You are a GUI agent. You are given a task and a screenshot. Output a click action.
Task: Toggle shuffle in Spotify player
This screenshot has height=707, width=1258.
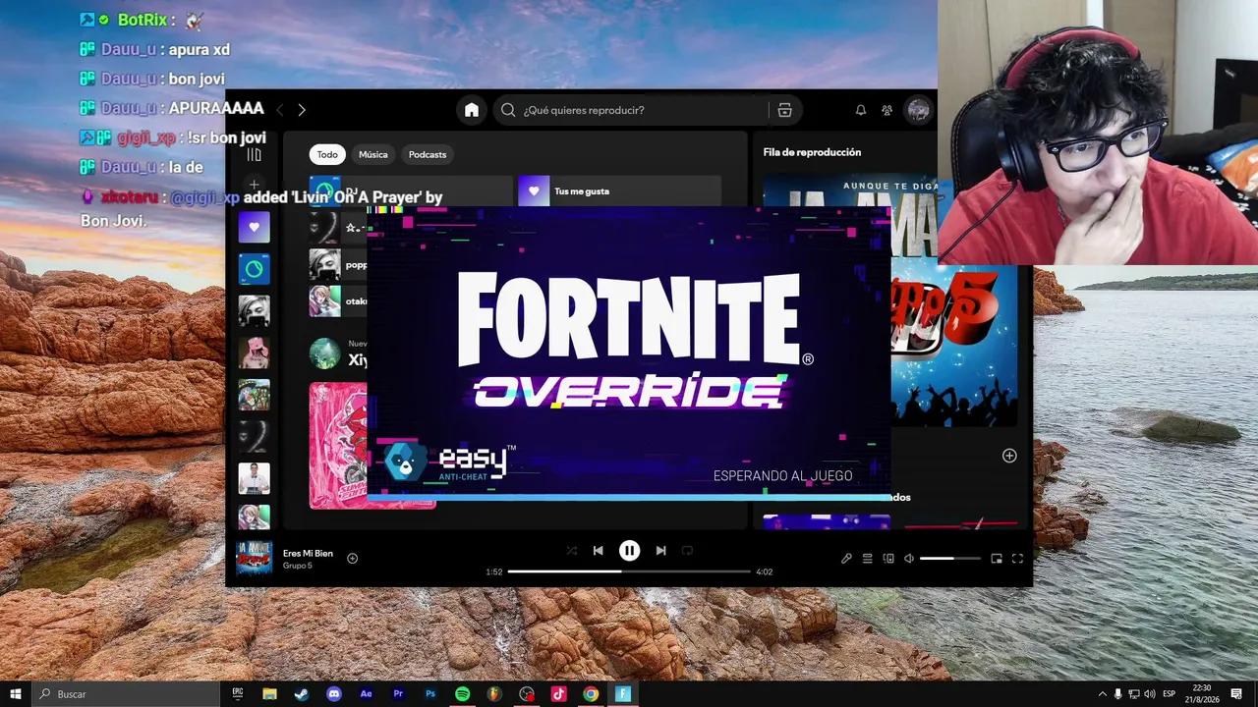click(x=571, y=551)
